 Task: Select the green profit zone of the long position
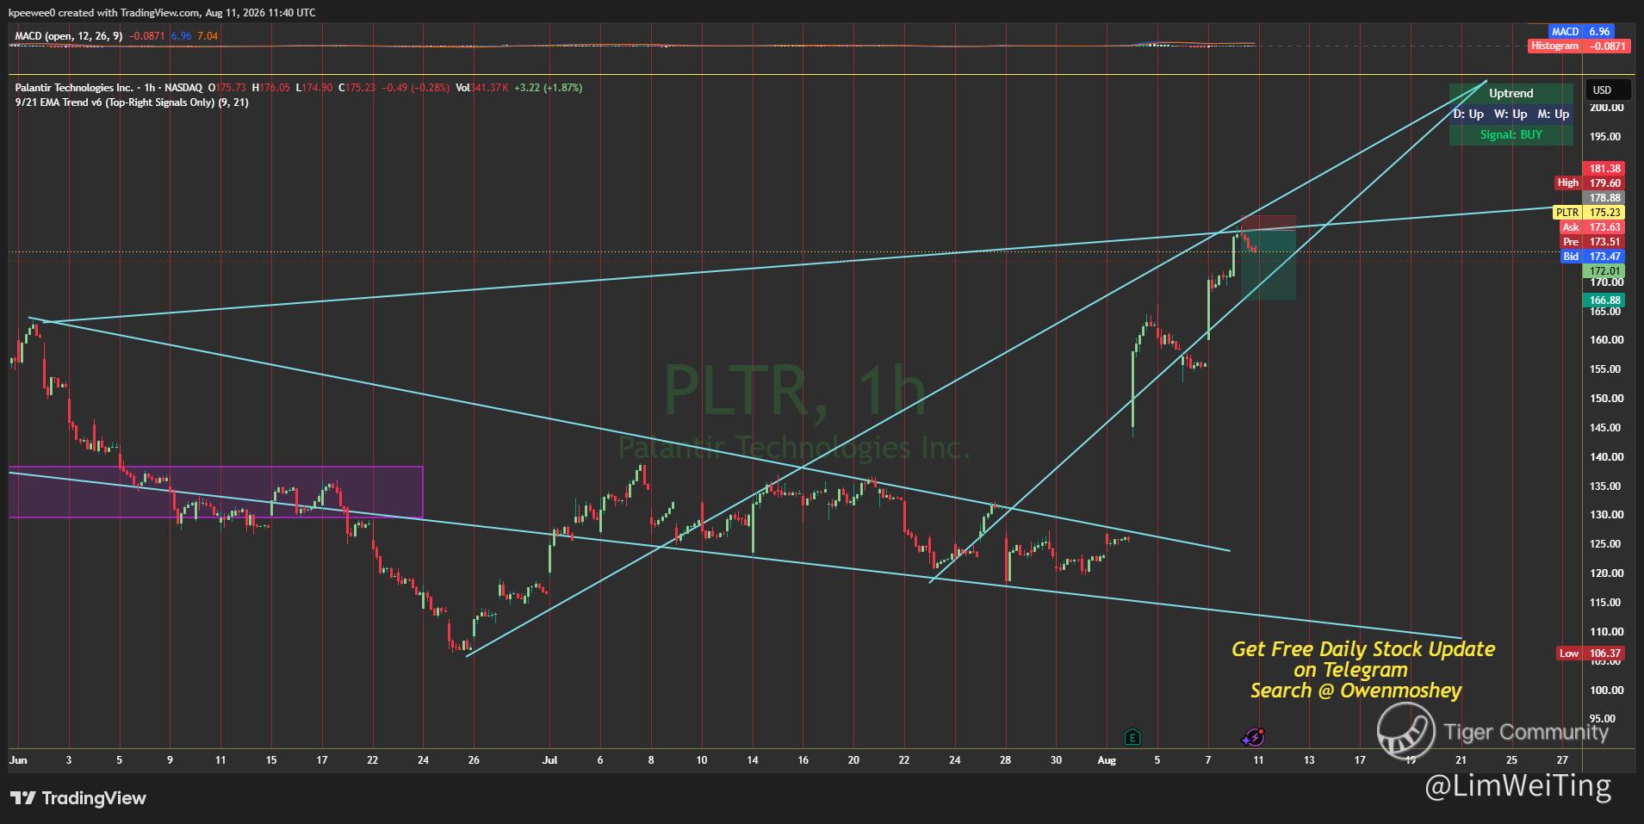(x=1268, y=265)
